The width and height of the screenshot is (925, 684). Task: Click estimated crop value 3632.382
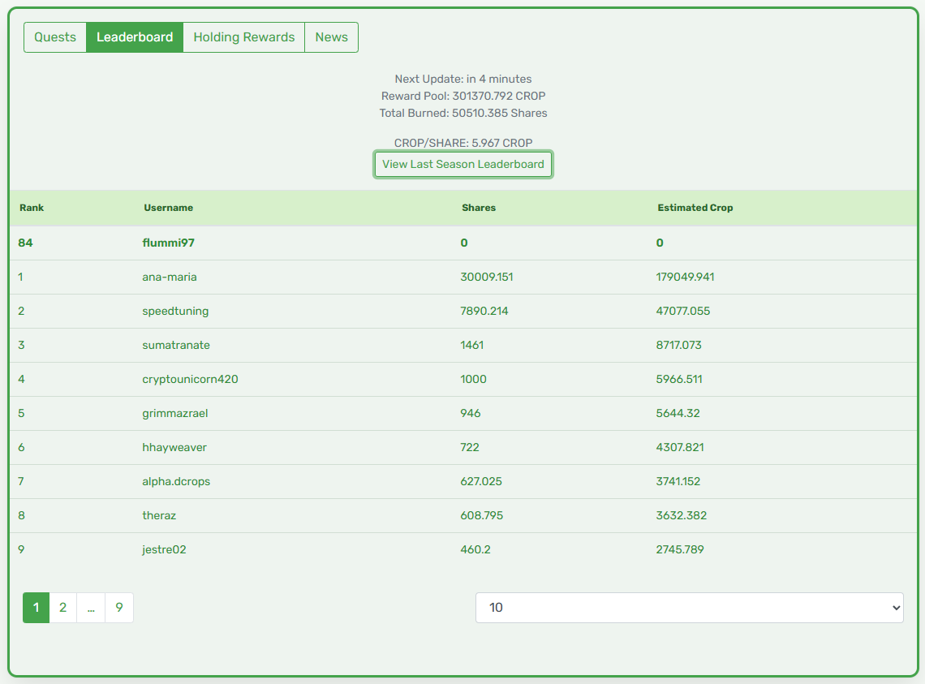[x=682, y=515]
